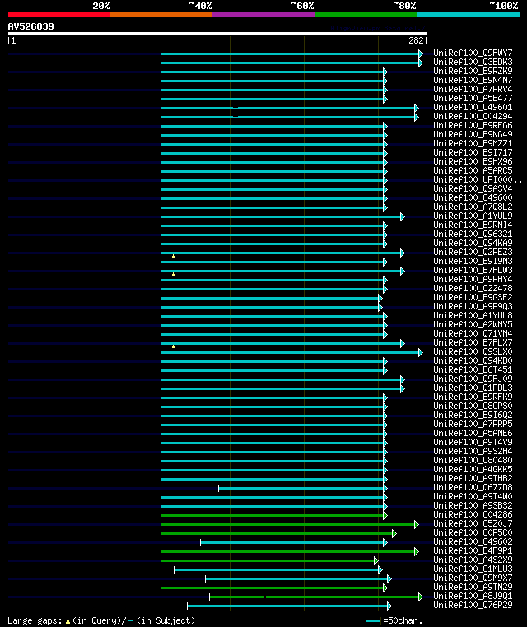Click the green arrowhead of UniRef100_C0P5C0 alignment
527x627 pixels.
pos(394,533)
